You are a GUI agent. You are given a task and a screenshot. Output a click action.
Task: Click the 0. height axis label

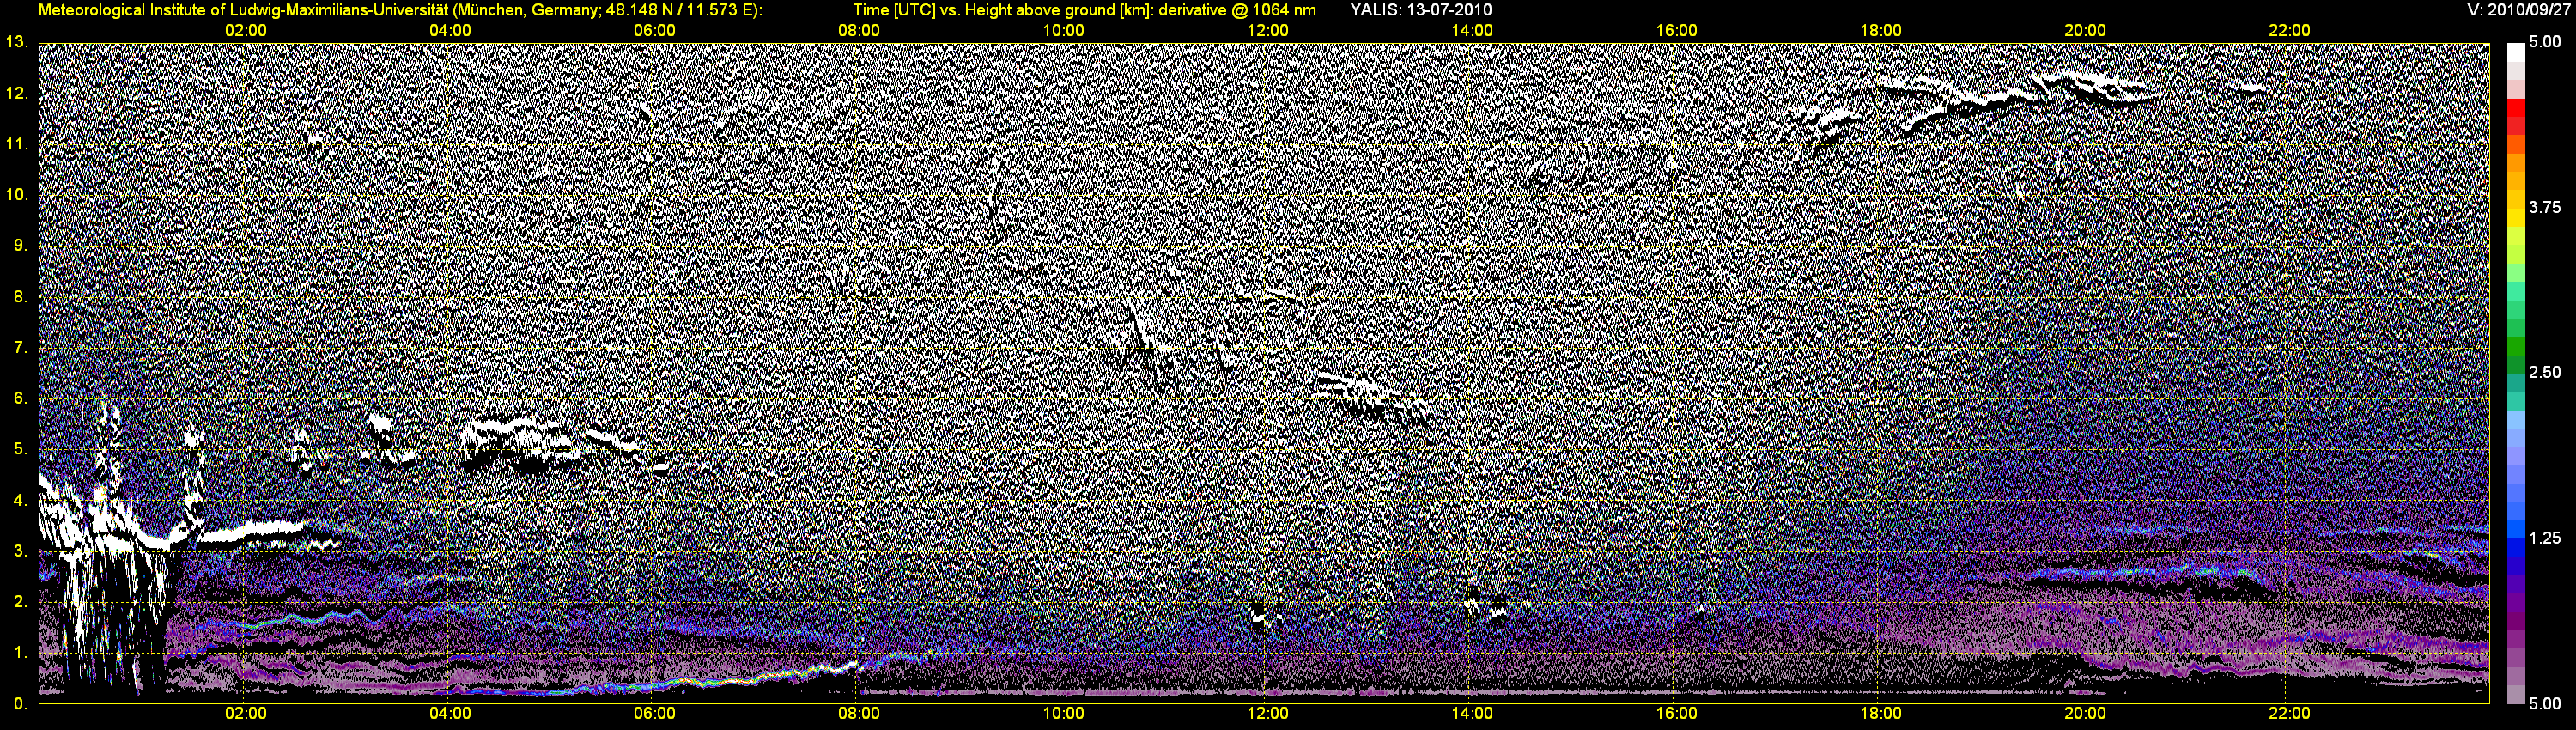(22, 703)
